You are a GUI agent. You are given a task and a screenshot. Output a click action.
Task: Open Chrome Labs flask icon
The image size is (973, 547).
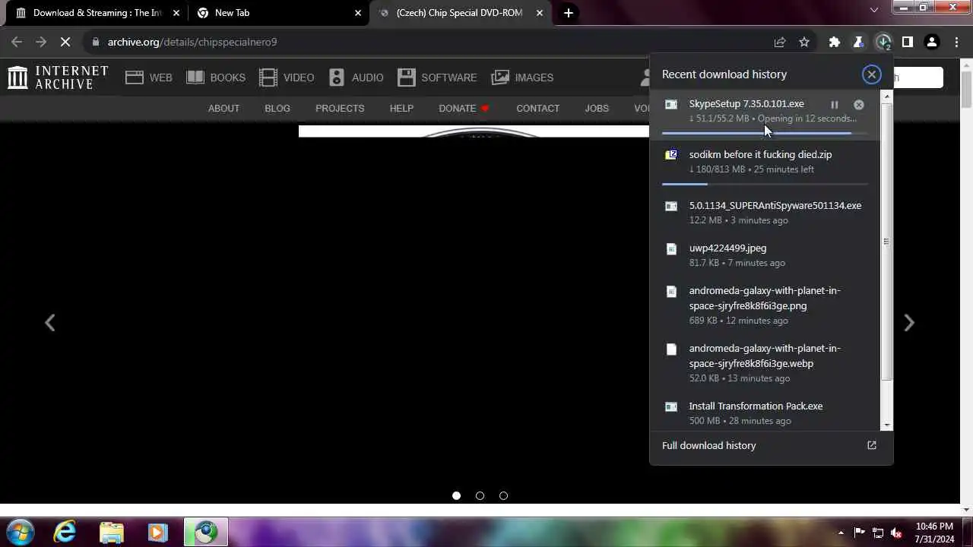[x=859, y=43]
